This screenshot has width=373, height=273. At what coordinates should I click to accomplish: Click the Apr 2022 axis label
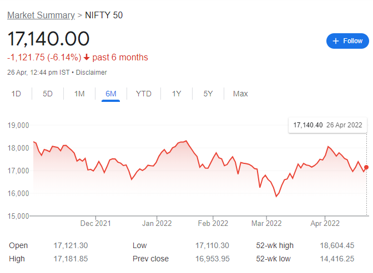tap(325, 223)
